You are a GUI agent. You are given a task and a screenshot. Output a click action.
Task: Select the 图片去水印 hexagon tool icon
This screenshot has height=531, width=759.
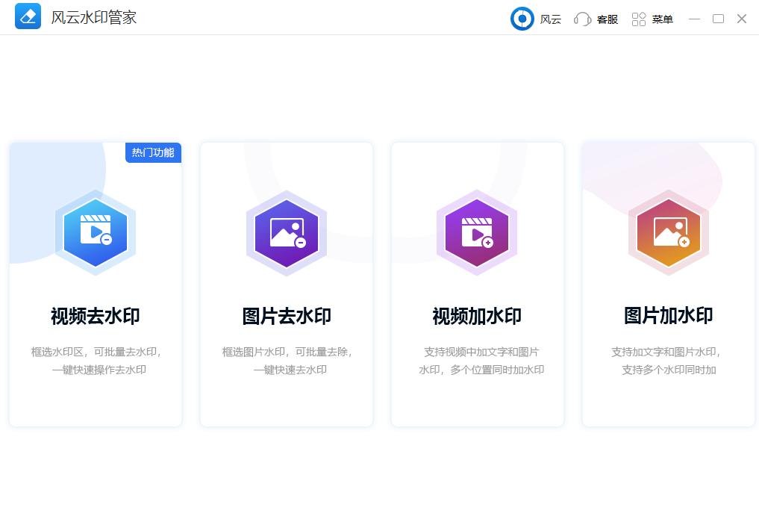(x=287, y=233)
